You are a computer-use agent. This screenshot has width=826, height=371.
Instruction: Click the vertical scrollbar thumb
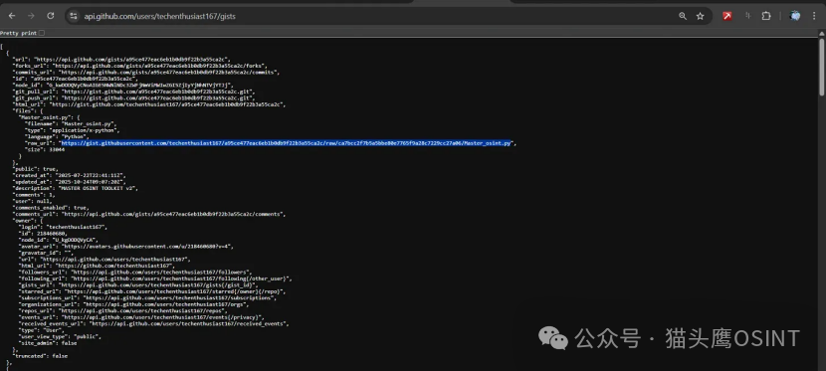click(822, 67)
